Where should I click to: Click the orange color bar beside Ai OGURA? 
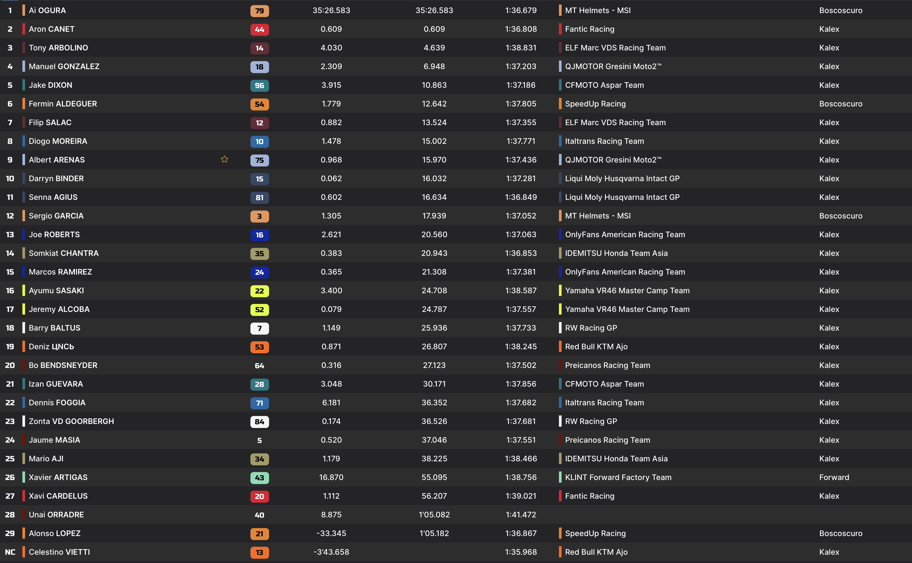coord(24,10)
